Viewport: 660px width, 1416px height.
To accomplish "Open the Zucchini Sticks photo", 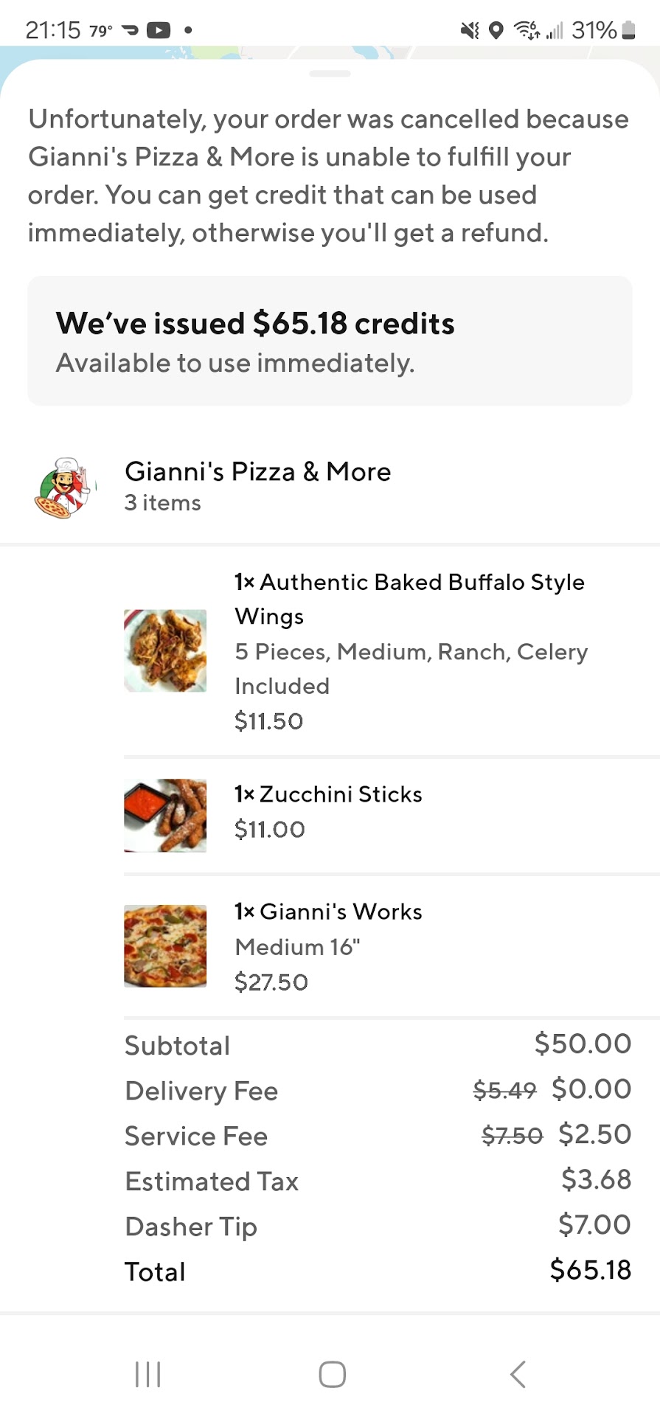I will [x=165, y=816].
